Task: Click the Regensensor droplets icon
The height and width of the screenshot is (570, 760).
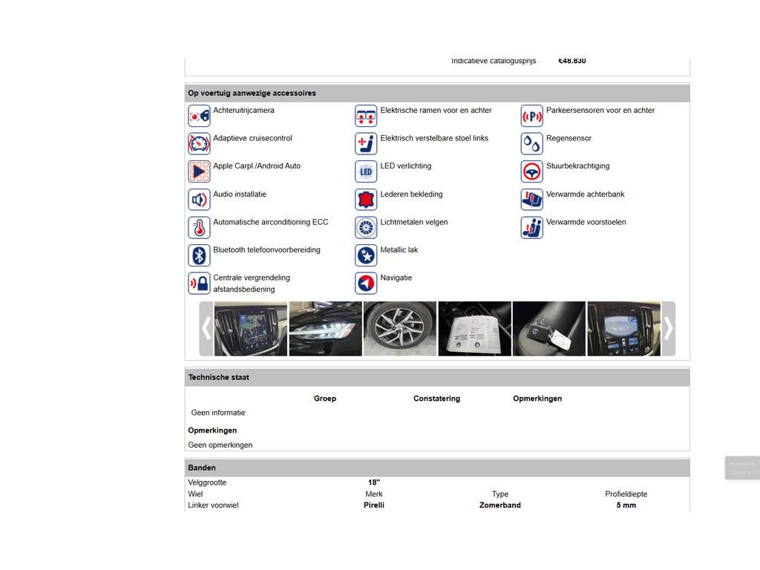Action: point(531,143)
